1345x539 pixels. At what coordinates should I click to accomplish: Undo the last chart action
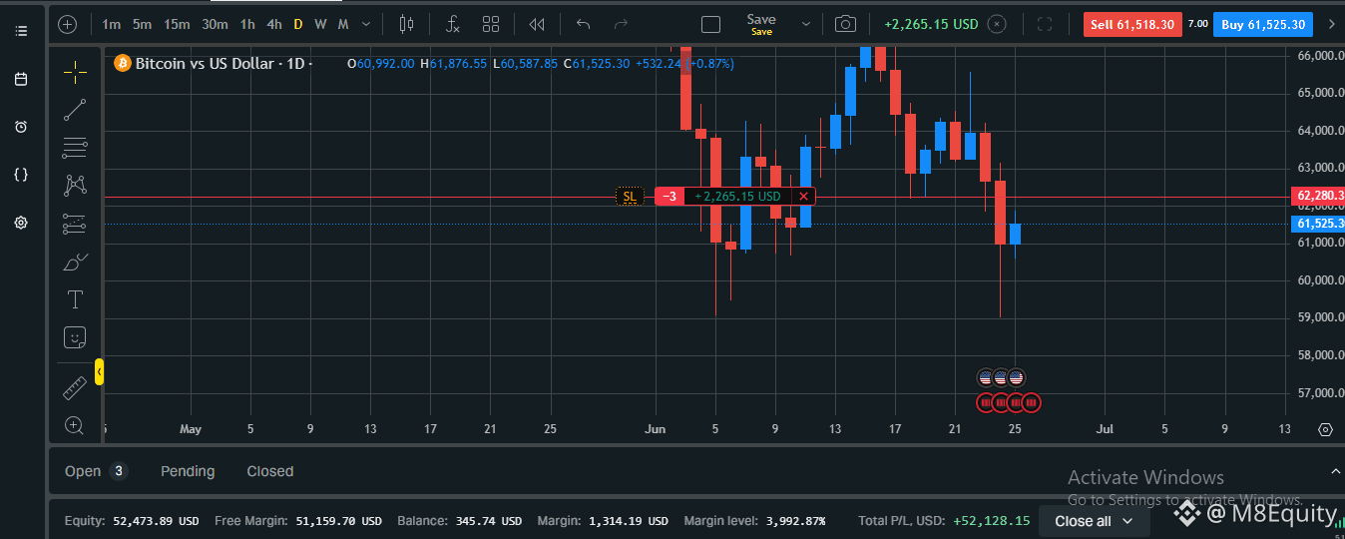[x=584, y=24]
